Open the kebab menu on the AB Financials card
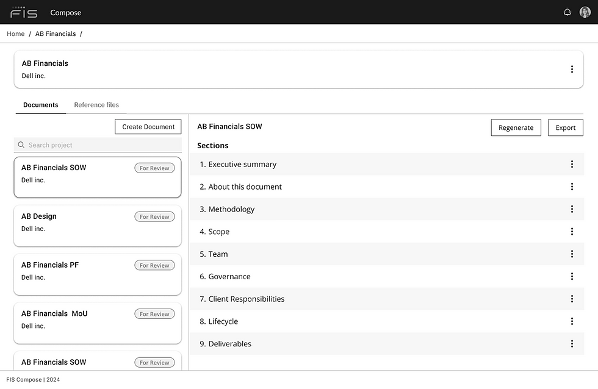 [x=572, y=69]
